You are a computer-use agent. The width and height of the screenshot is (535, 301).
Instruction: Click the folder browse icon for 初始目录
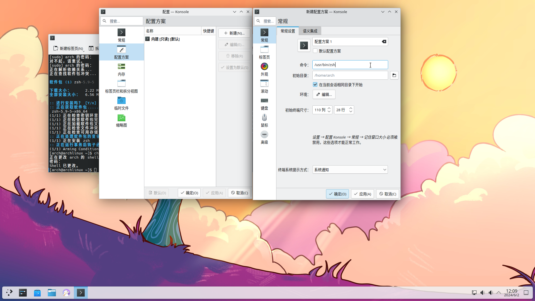pos(394,75)
